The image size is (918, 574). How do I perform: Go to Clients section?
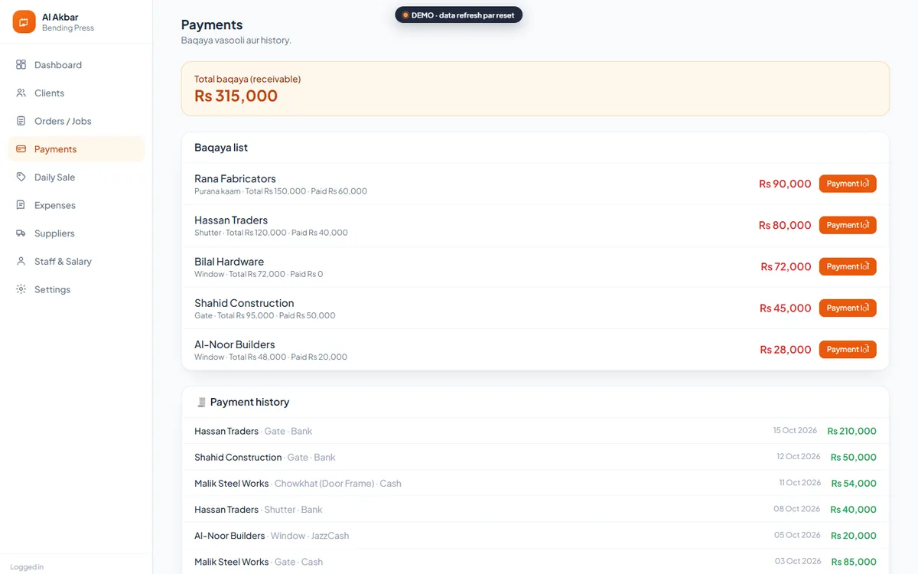coord(76,93)
